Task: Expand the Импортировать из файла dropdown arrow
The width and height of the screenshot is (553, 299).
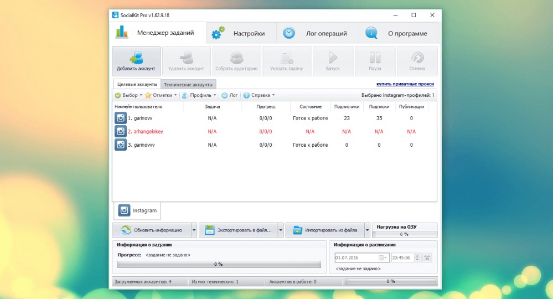Action: click(x=367, y=230)
